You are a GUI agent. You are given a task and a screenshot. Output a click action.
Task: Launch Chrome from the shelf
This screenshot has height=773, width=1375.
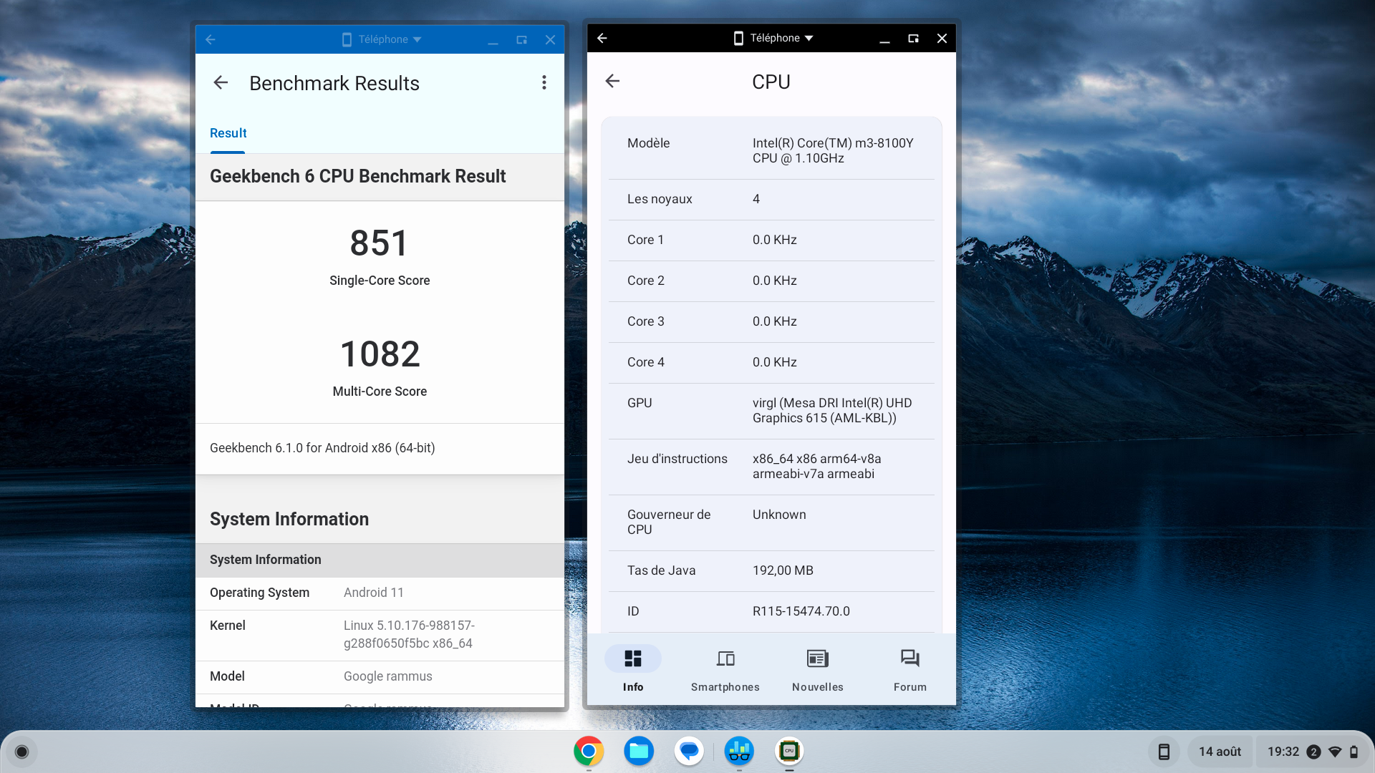pos(589,752)
